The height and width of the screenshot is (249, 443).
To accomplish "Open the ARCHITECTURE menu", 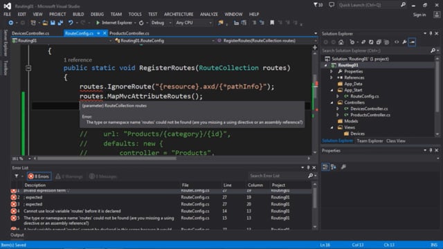I will point(179,14).
